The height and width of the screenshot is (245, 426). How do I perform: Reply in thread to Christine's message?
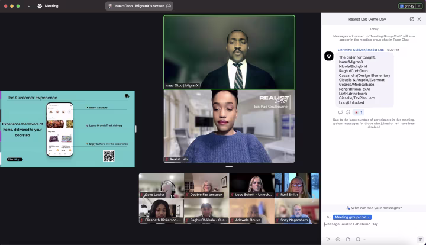tap(340, 112)
